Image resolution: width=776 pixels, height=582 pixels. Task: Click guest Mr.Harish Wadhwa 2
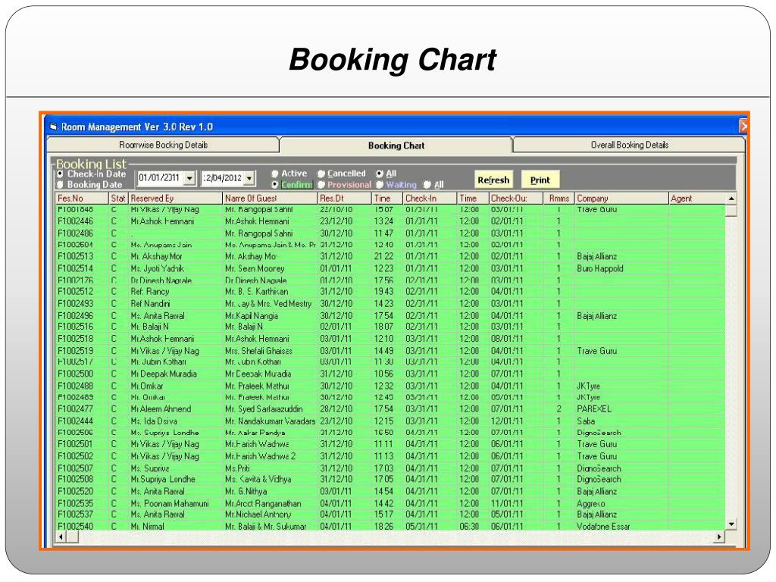click(261, 456)
